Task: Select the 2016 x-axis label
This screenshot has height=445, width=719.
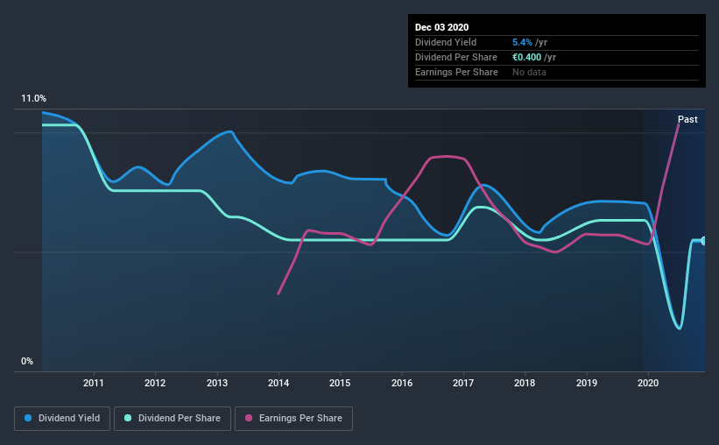Action: click(x=402, y=383)
